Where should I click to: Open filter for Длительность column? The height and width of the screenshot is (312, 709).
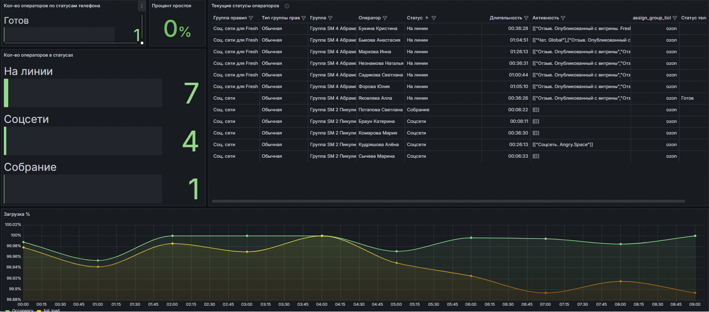point(526,18)
